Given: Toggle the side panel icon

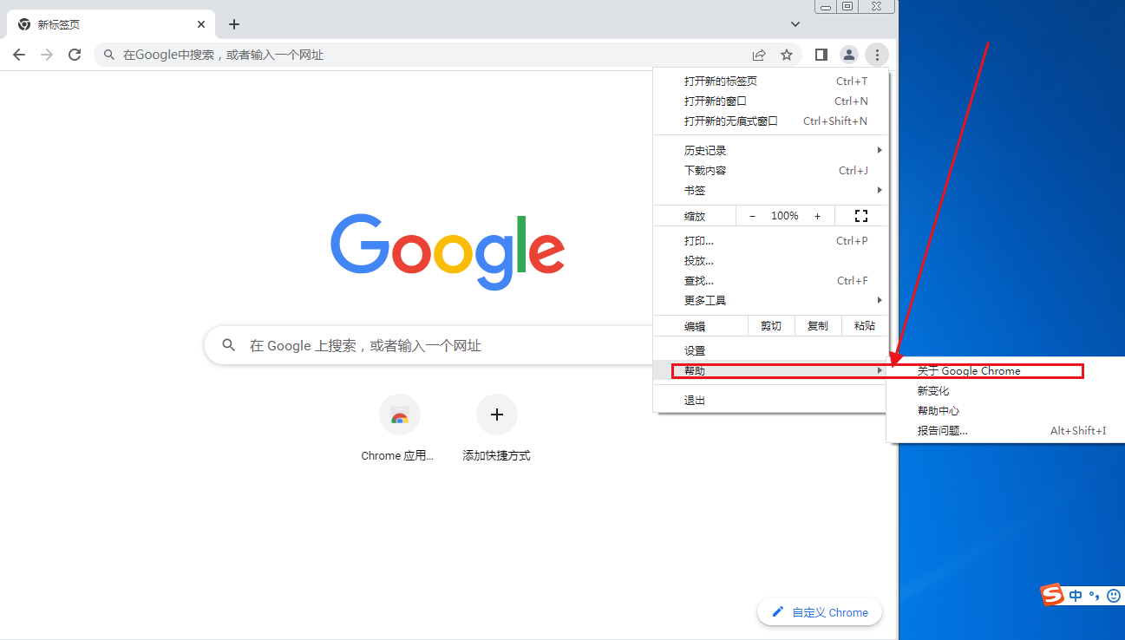Looking at the screenshot, I should coord(821,55).
